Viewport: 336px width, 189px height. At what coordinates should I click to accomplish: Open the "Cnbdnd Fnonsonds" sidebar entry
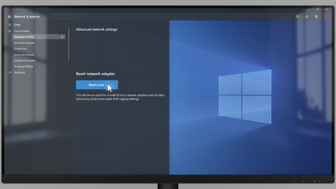[x=24, y=60]
